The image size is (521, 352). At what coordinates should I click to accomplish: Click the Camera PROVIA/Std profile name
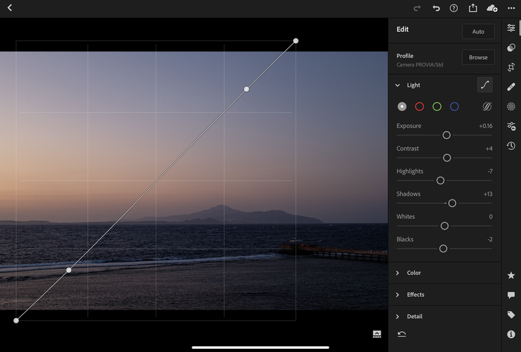pyautogui.click(x=419, y=65)
